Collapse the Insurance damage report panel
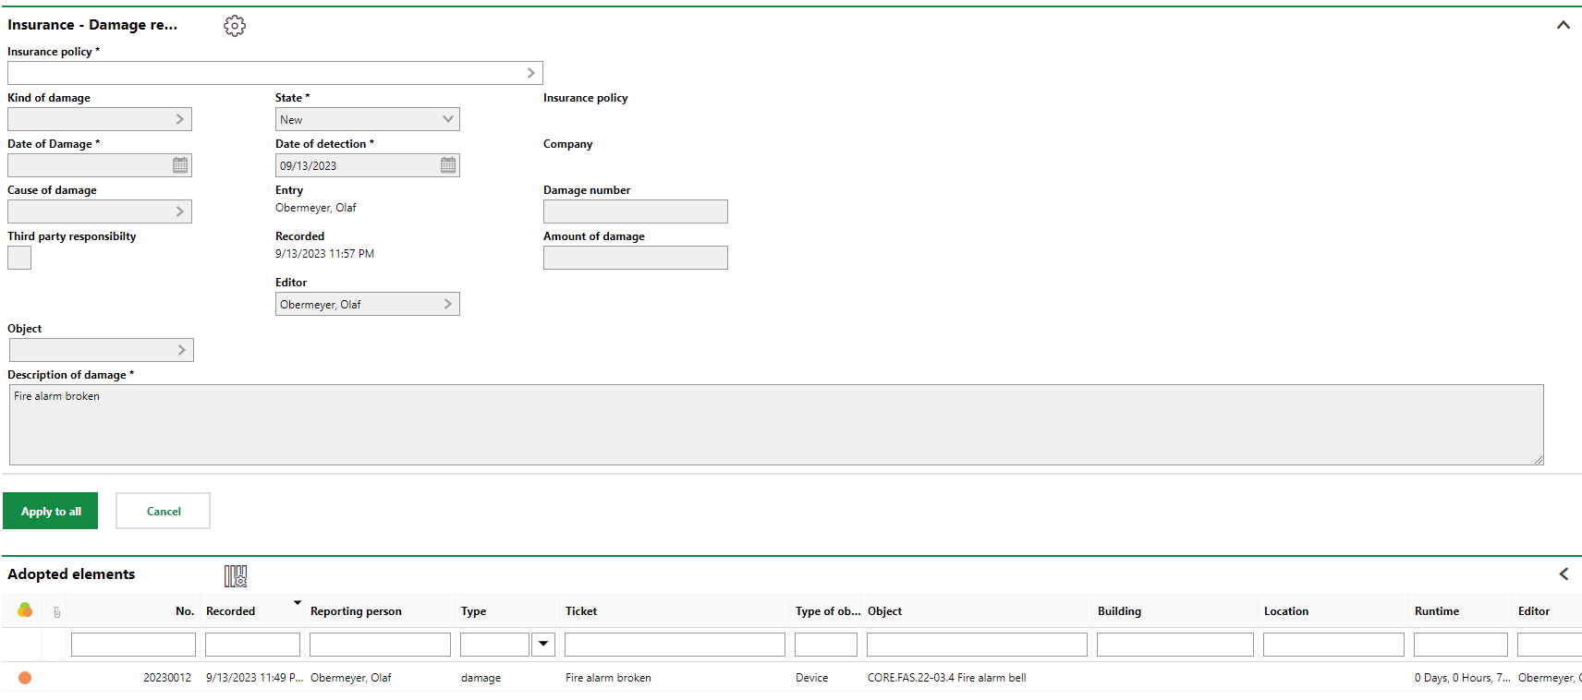This screenshot has height=700, width=1582. click(1563, 25)
